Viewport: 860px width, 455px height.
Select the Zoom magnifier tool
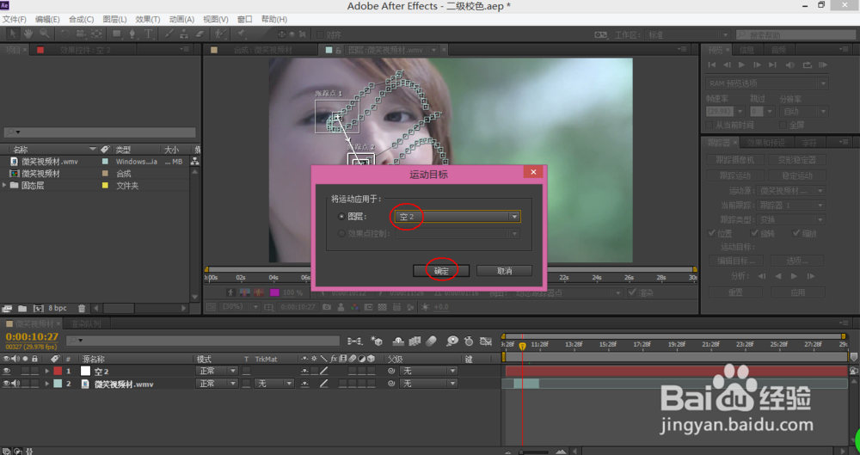(44, 34)
